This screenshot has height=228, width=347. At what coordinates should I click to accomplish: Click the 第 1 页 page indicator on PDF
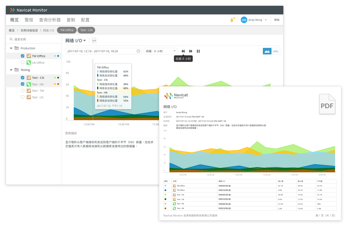[326, 216]
